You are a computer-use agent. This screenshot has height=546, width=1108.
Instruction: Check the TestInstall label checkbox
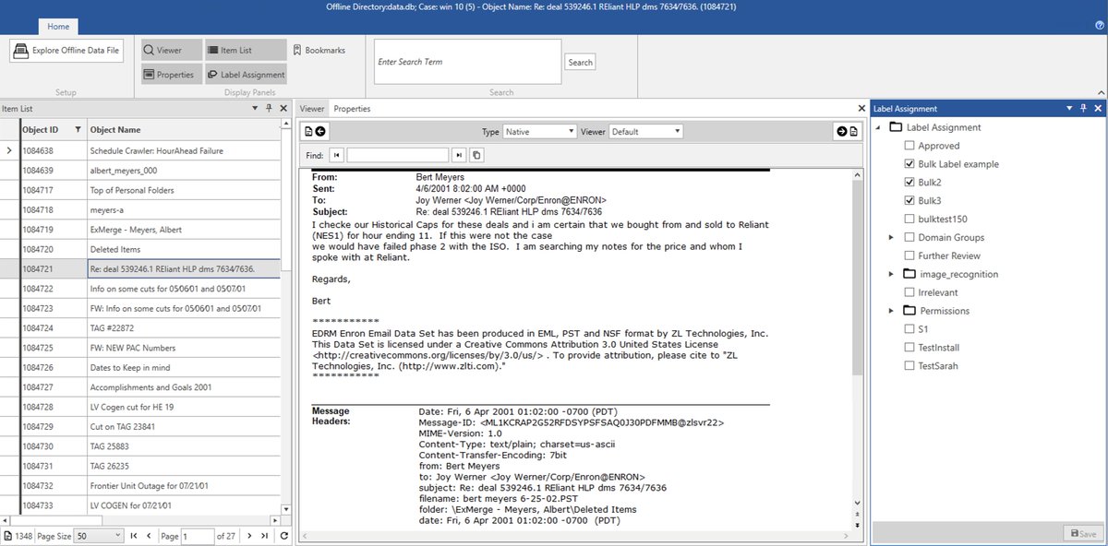[x=909, y=347]
